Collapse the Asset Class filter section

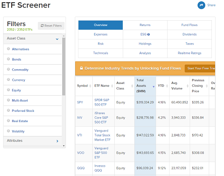click(x=33, y=39)
